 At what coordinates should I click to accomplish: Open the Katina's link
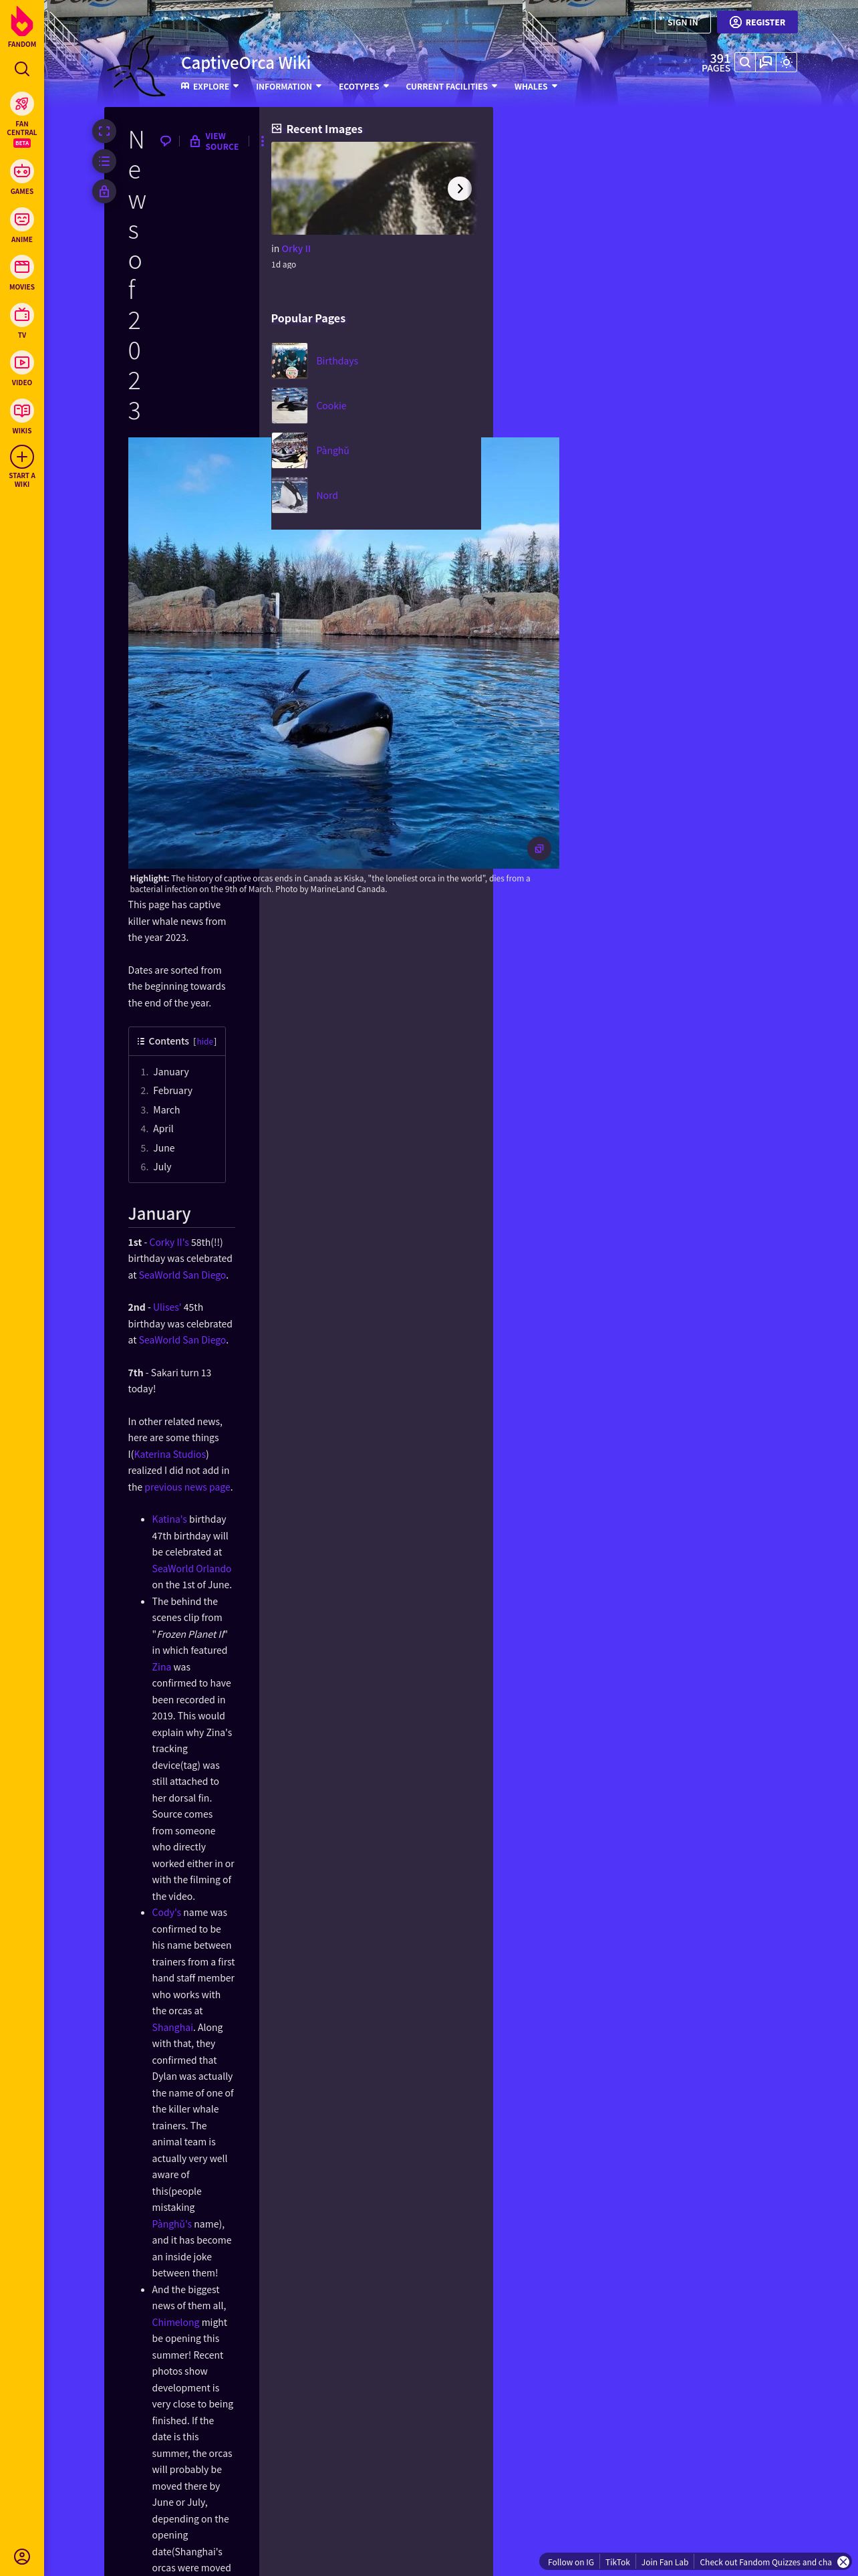pyautogui.click(x=169, y=1519)
